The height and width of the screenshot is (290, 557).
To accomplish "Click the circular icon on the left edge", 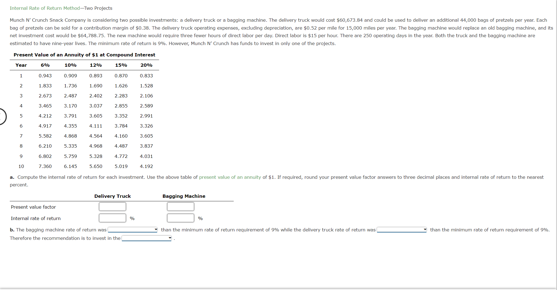I will point(2,117).
